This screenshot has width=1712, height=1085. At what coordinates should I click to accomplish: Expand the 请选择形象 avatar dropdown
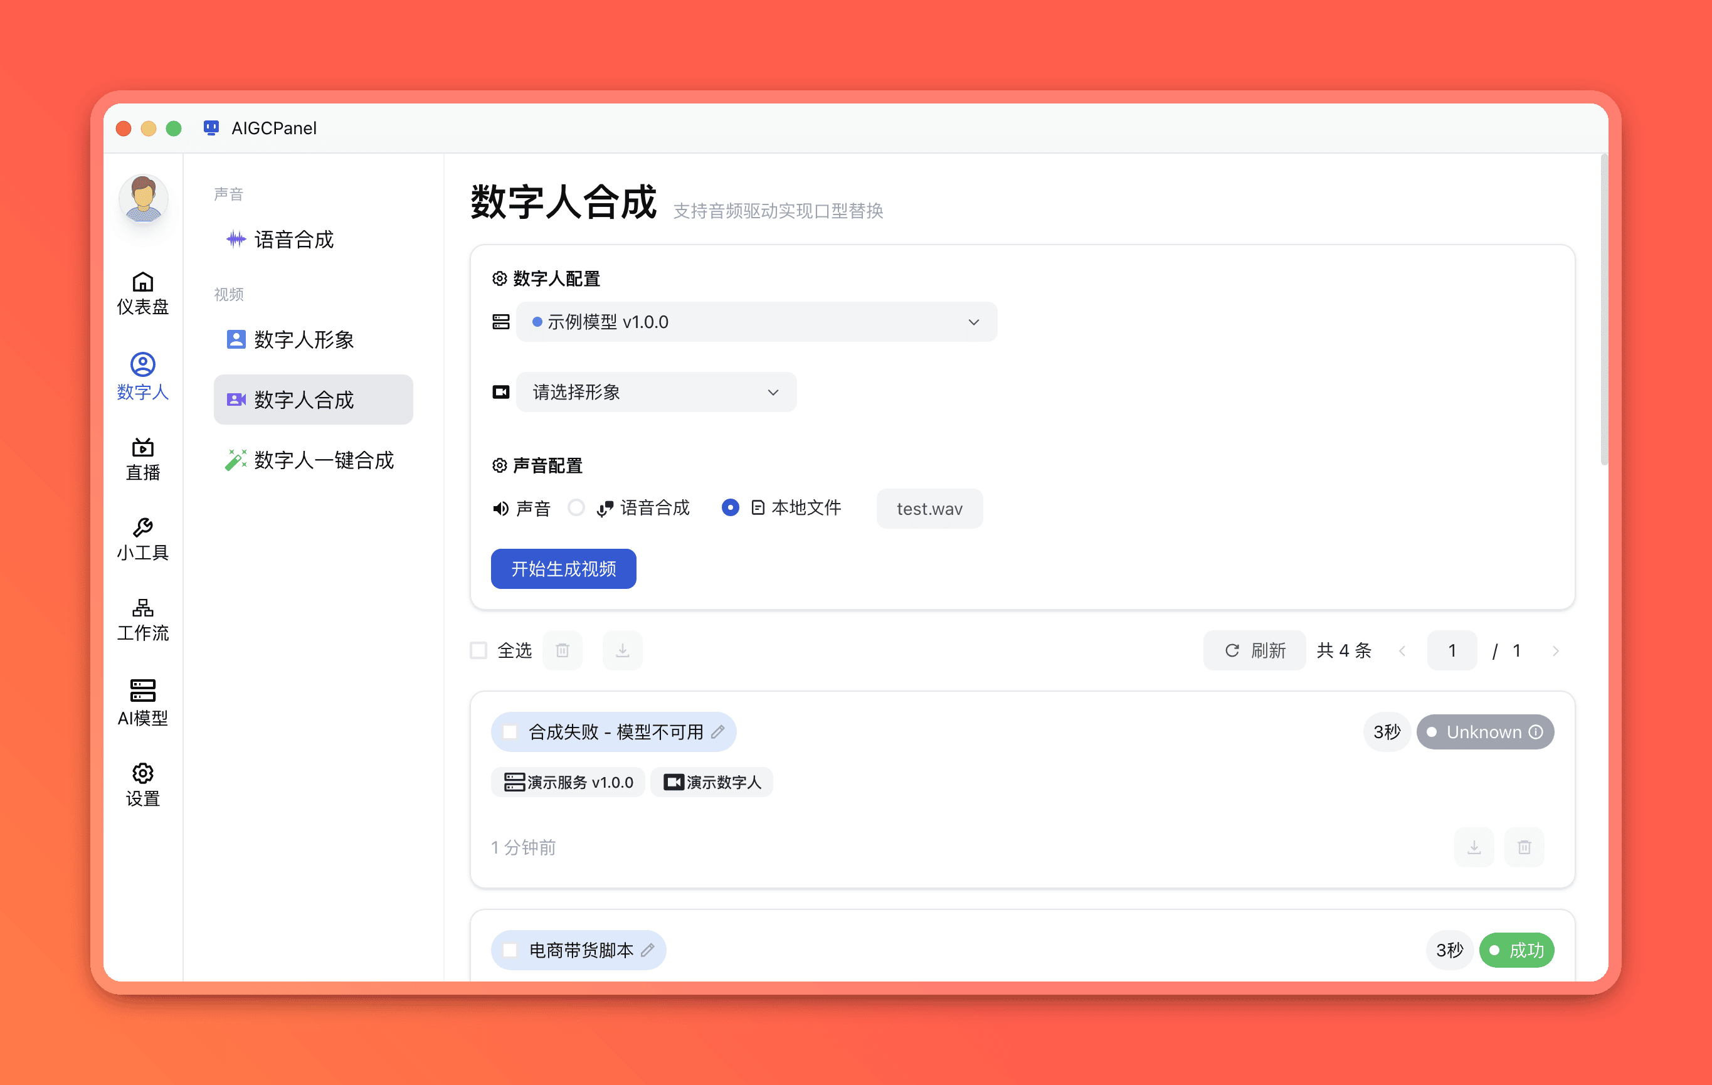pyautogui.click(x=656, y=392)
